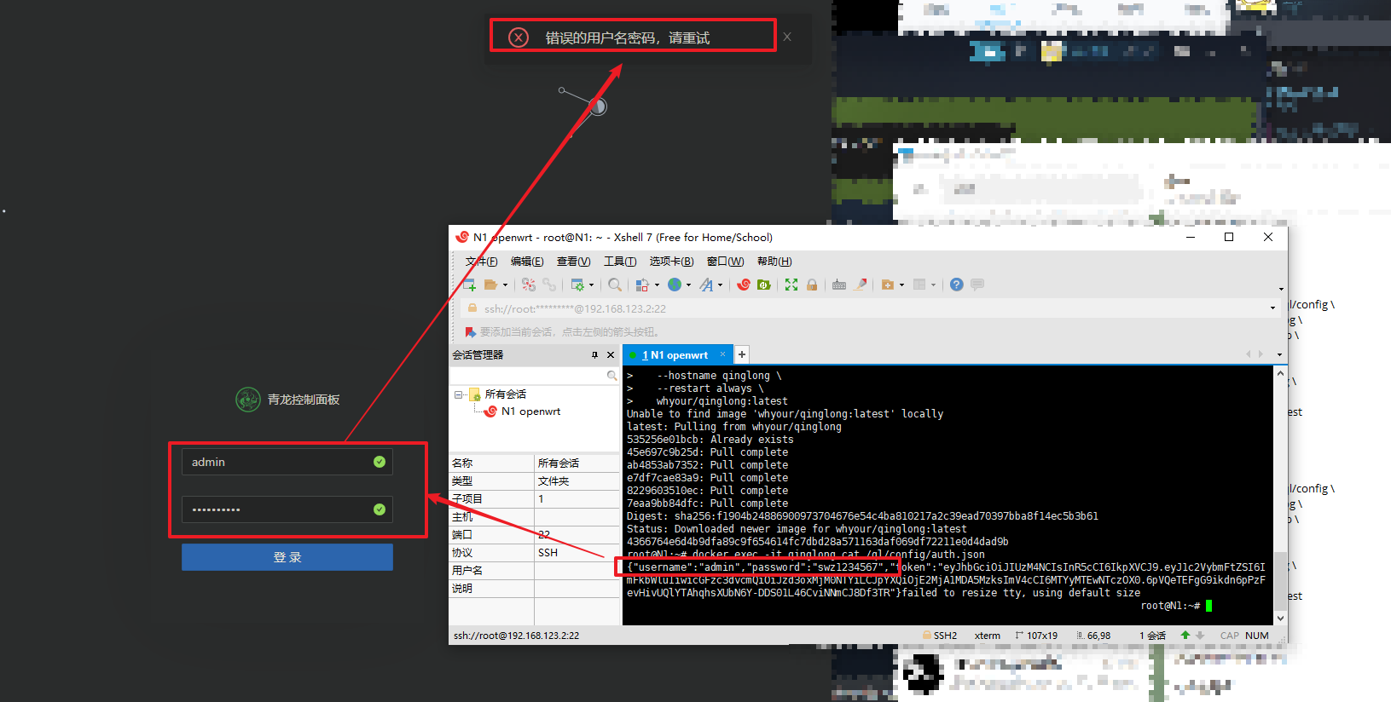Add a new tab with plus button
Image resolution: width=1391 pixels, height=702 pixels.
point(742,354)
